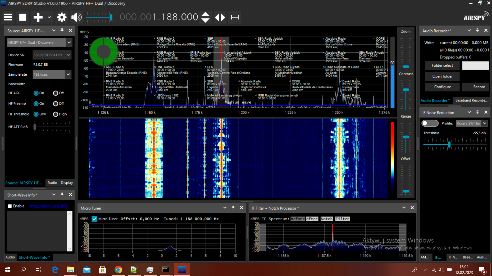Tick the Short-Wave Info Enable checkbox

10,206
